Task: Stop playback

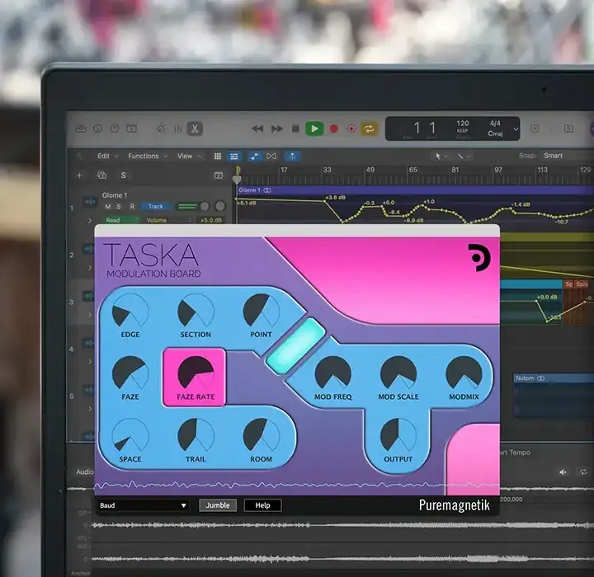Action: pyautogui.click(x=295, y=129)
